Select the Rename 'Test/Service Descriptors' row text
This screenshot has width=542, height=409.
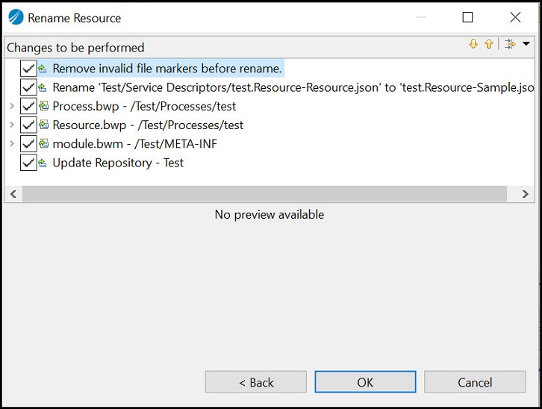[x=293, y=87]
